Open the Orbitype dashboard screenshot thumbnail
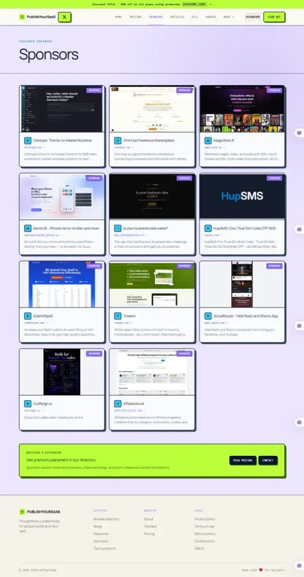 point(62,109)
